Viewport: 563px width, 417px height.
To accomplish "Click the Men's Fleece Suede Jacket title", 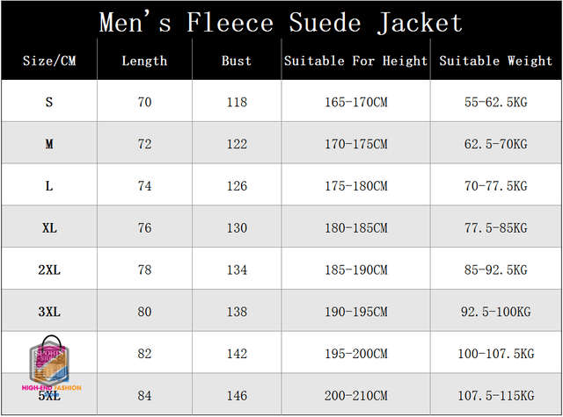I will pyautogui.click(x=281, y=23).
